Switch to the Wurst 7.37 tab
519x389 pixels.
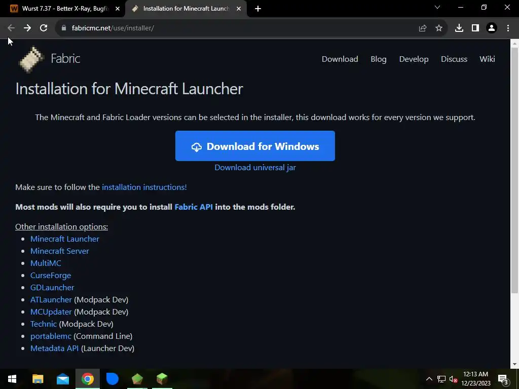63,9
